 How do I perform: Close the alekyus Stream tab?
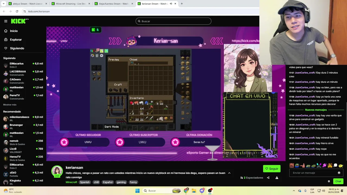pyautogui.click(x=46, y=4)
